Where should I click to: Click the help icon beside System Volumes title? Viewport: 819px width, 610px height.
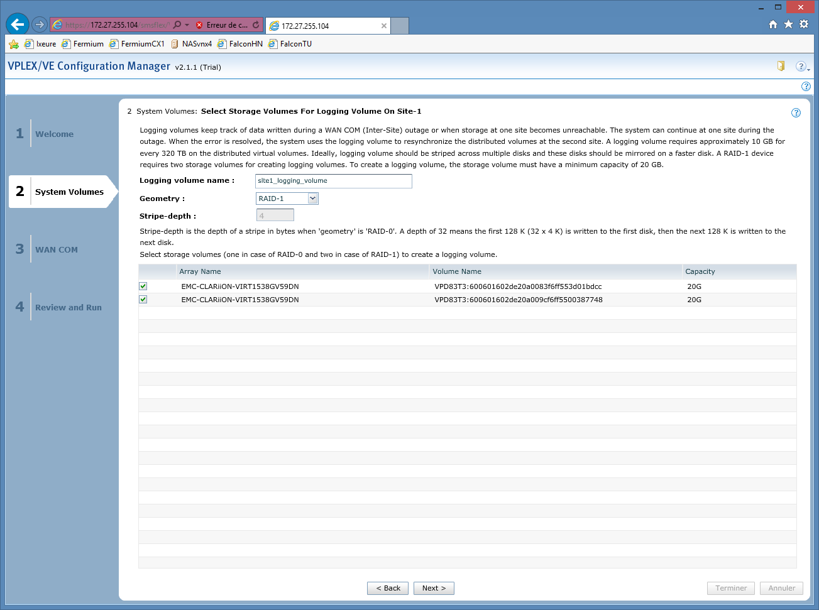[796, 113]
